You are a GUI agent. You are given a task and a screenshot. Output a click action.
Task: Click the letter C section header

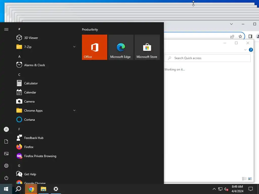[x=19, y=75]
